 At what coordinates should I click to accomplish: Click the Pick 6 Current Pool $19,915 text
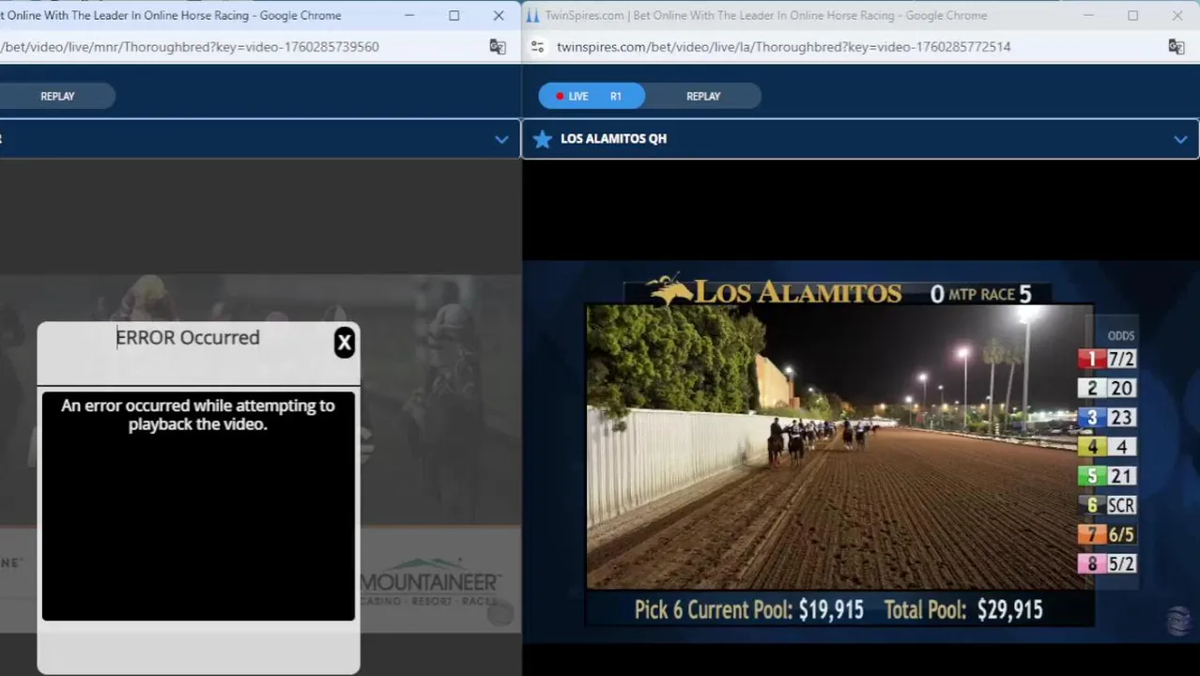coord(748,609)
